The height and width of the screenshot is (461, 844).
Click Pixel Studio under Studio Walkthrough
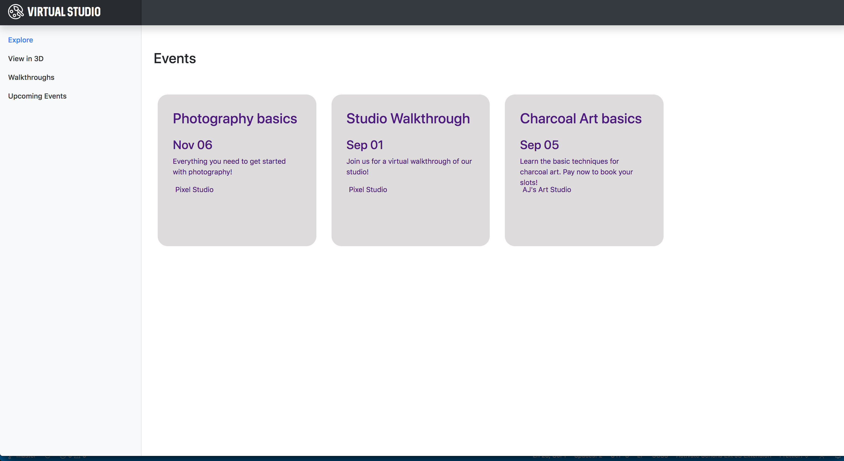368,190
